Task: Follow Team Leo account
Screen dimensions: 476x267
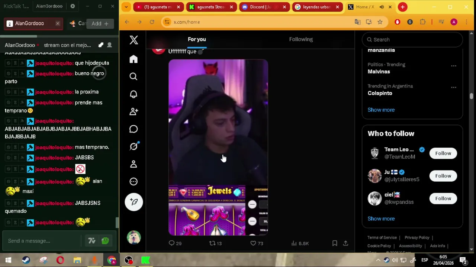Action: point(443,153)
